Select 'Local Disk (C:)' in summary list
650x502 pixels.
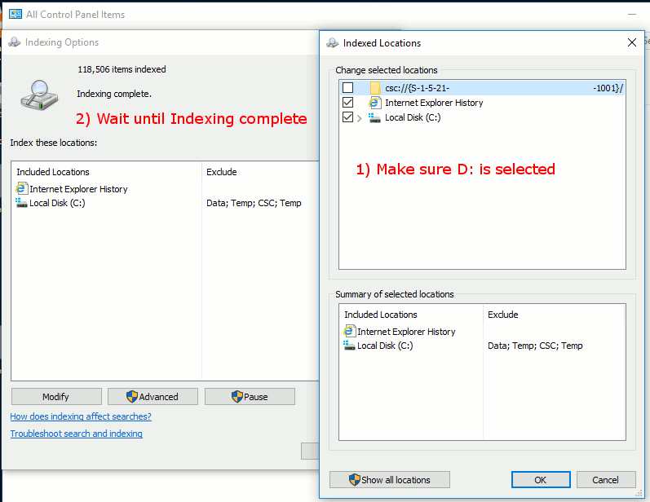[385, 346]
